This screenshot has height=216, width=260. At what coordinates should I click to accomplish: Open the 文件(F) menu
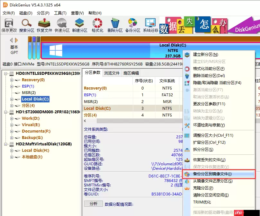pos(9,13)
